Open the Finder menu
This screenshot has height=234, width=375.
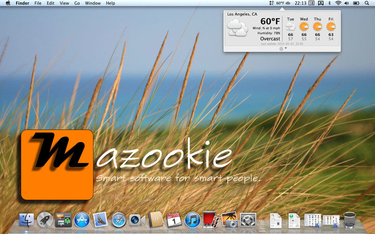click(x=22, y=3)
